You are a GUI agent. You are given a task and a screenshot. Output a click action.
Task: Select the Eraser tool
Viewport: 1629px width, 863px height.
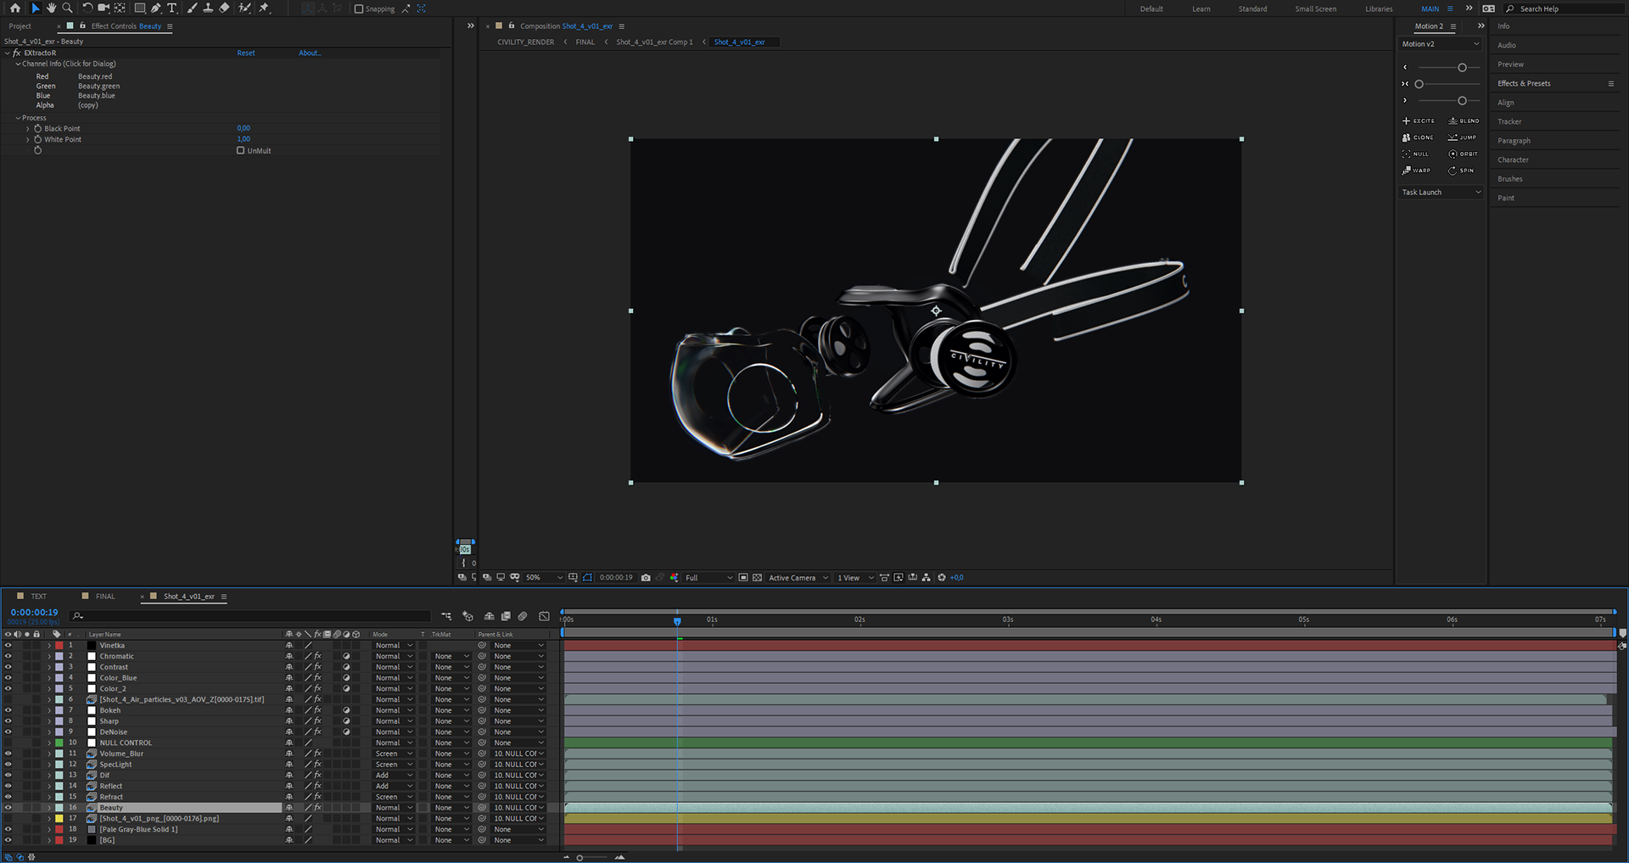coord(224,8)
